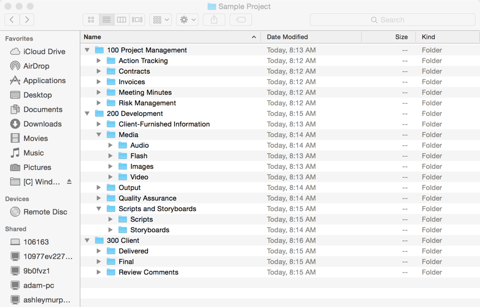480x307 pixels.
Task: Sort by the Name column header
Action: coord(171,37)
